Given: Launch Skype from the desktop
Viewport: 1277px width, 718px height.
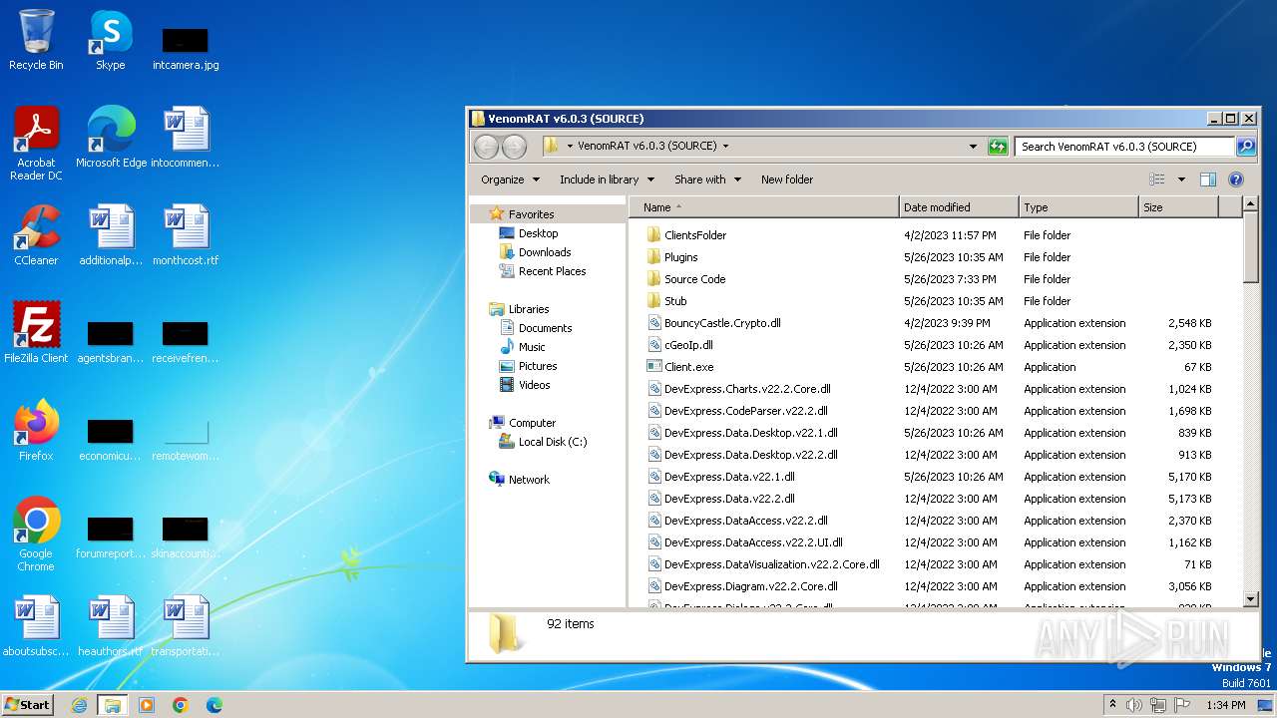Looking at the screenshot, I should pyautogui.click(x=110, y=40).
